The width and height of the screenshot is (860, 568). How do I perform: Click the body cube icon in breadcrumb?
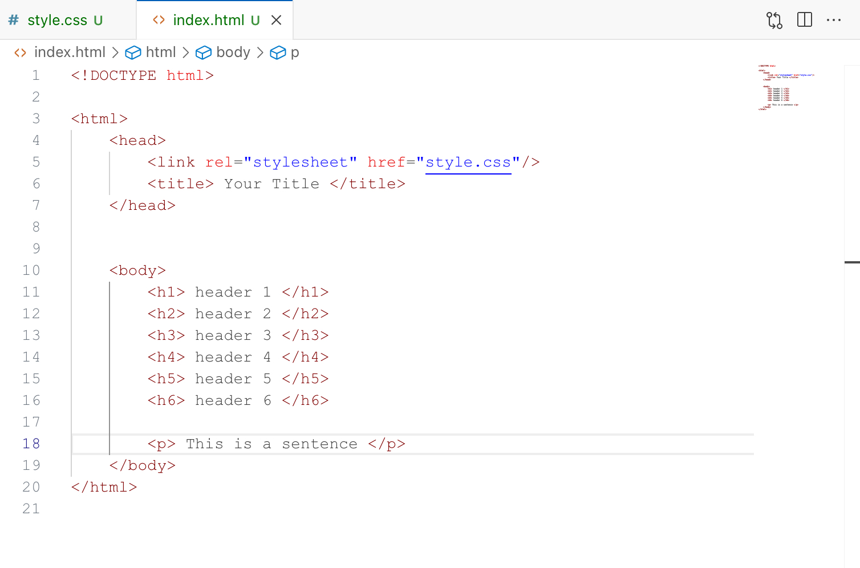(204, 52)
